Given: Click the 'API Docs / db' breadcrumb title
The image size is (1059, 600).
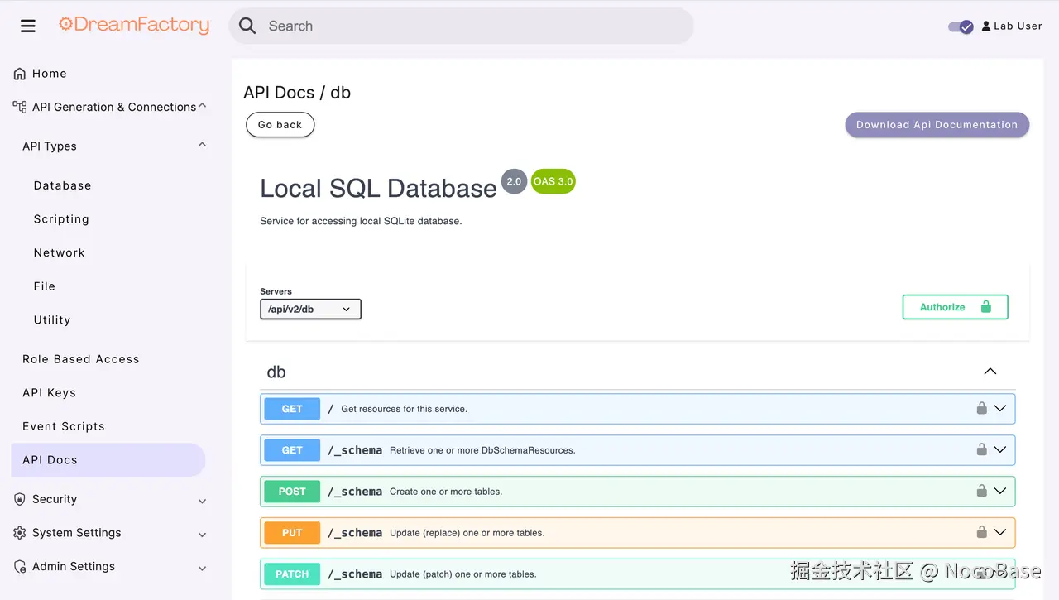Looking at the screenshot, I should (297, 93).
